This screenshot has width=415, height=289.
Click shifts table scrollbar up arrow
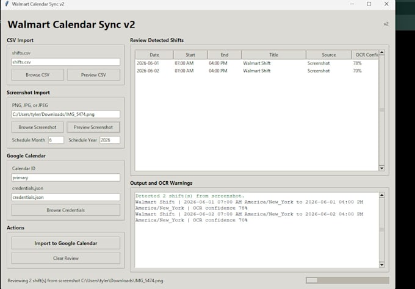click(381, 52)
